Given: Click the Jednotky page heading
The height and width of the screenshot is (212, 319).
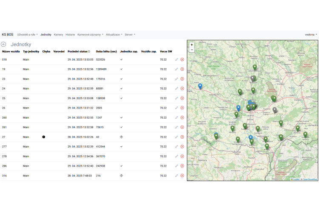Looking at the screenshot, I should (21, 45).
